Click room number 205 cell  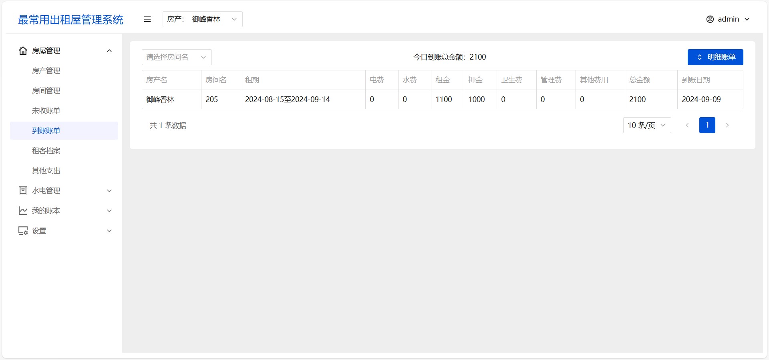pyautogui.click(x=221, y=99)
